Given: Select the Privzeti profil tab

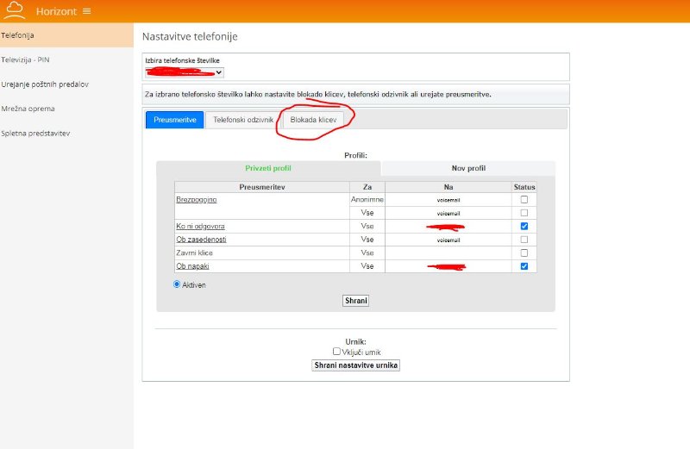Looking at the screenshot, I should pyautogui.click(x=268, y=168).
